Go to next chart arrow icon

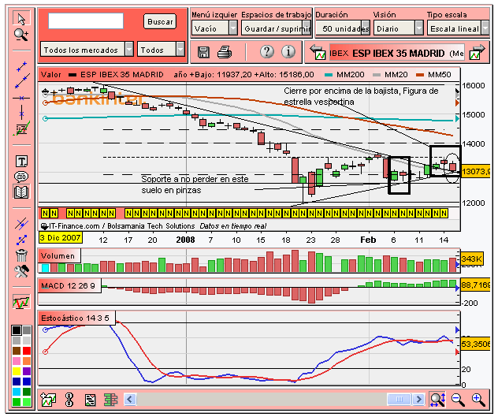[x=477, y=53]
